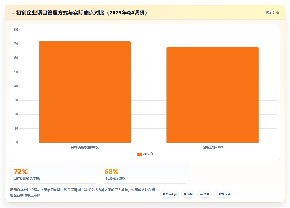Toggle the 指标值 legend color box
The width and height of the screenshot is (290, 208).
coord(140,154)
